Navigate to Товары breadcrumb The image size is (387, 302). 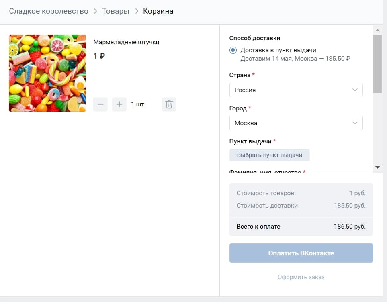116,11
